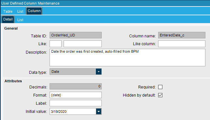This screenshot has height=120, width=210.
Task: Toggle the Required checkbox
Action: (x=160, y=87)
